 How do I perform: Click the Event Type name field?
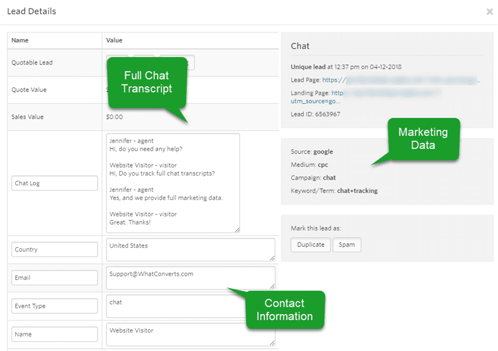pyautogui.click(x=55, y=306)
